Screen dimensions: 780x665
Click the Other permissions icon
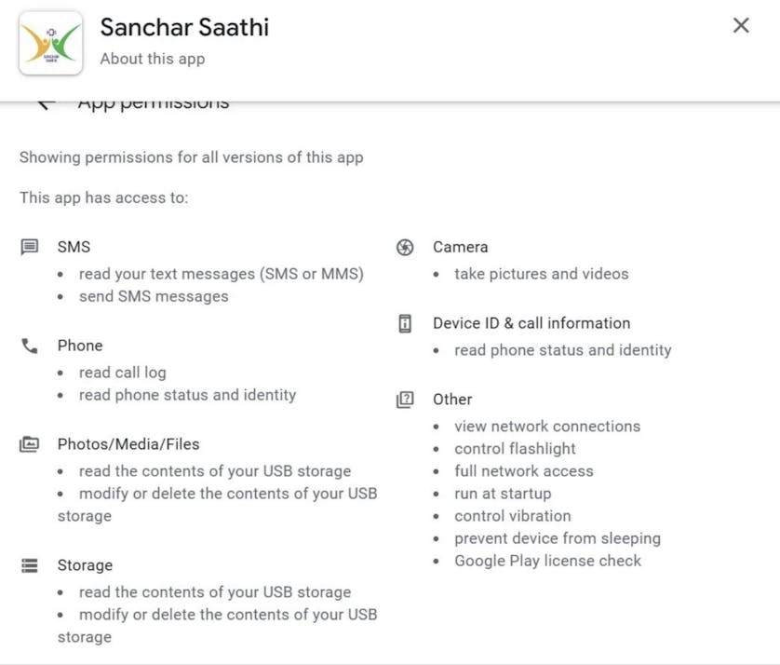coord(405,400)
